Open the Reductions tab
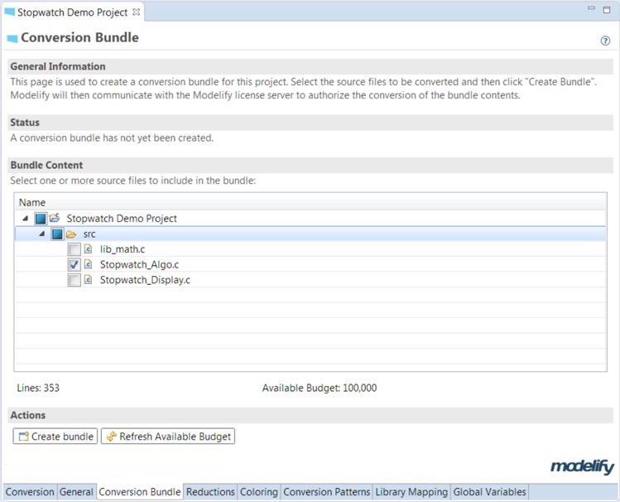The image size is (620, 502). point(210,492)
